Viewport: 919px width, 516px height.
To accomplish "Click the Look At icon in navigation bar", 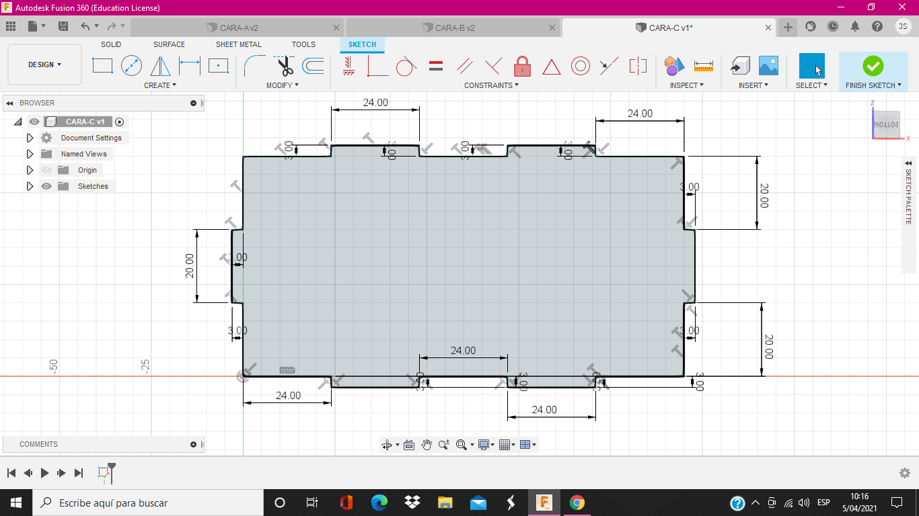I will 408,444.
